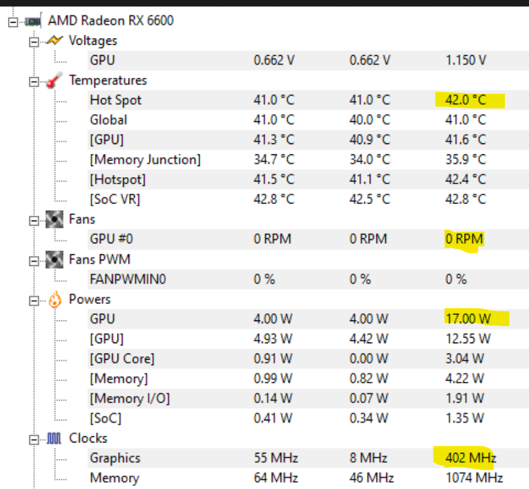Click the 46 MHz minimum Memory clock
This screenshot has width=529, height=489.
[x=372, y=478]
